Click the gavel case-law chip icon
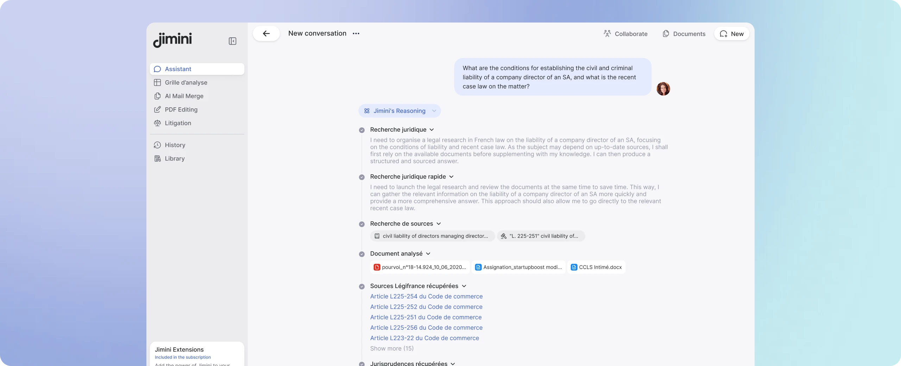 click(x=504, y=236)
